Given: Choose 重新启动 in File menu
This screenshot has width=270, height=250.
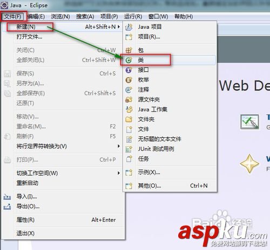Looking at the screenshot, I should (63, 183).
